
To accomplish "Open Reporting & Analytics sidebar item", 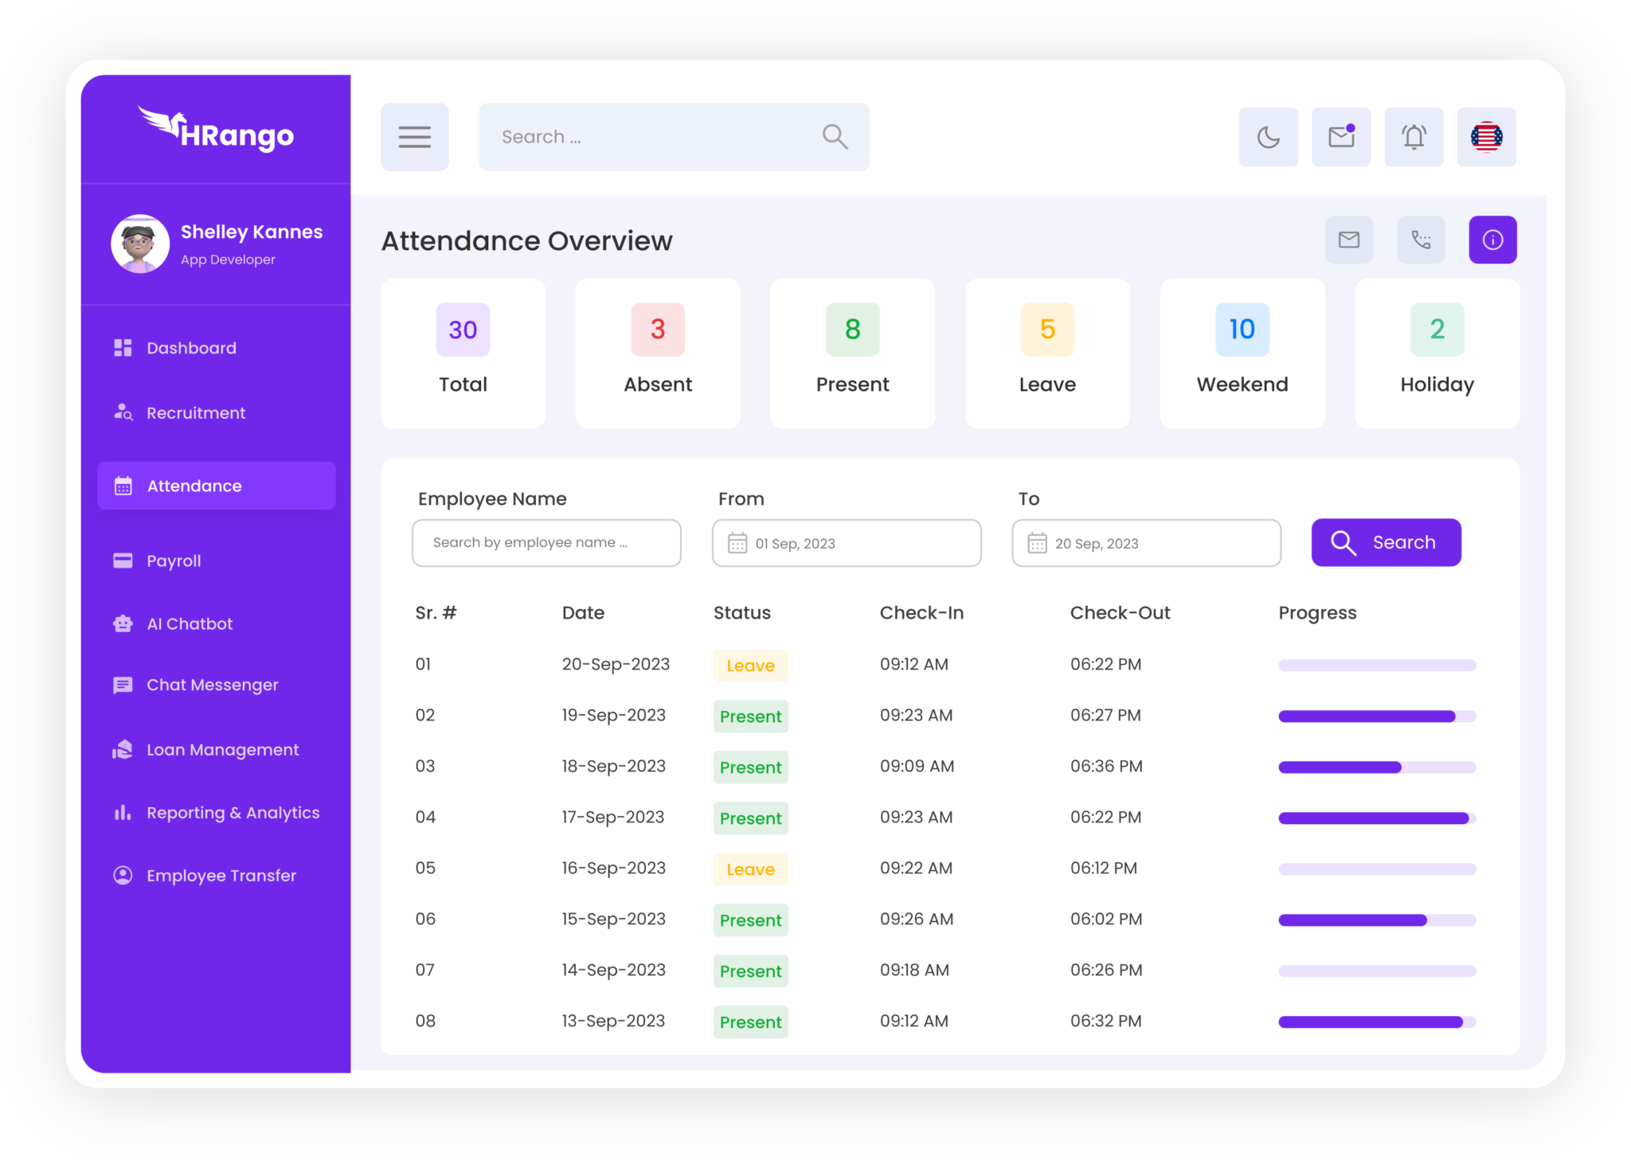I will point(233,813).
